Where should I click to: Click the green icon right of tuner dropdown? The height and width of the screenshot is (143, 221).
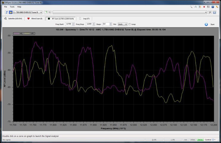[46, 12]
